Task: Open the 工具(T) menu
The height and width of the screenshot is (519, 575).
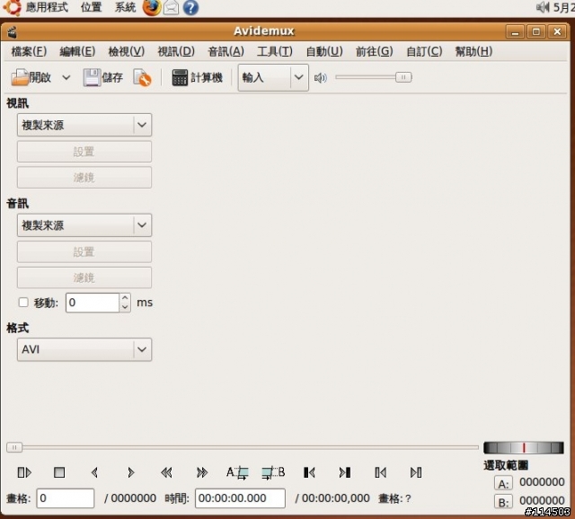Action: (275, 51)
